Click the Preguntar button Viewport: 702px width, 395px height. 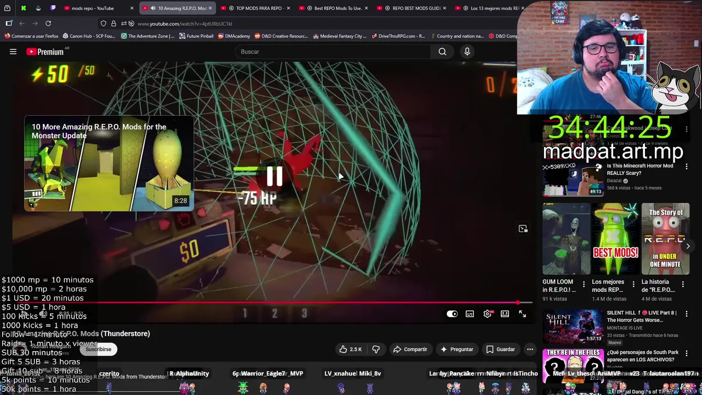[x=456, y=349]
